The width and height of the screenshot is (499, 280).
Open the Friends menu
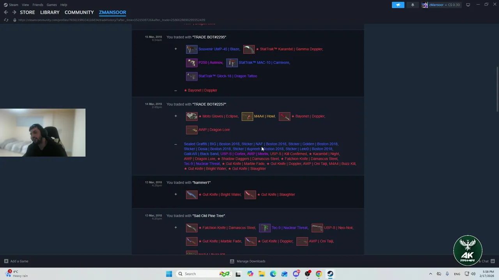38,5
